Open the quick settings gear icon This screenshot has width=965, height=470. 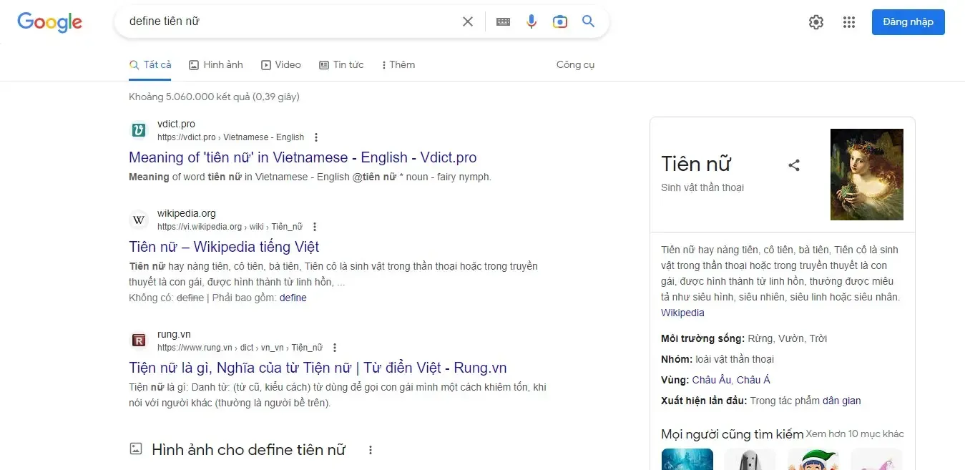[815, 22]
